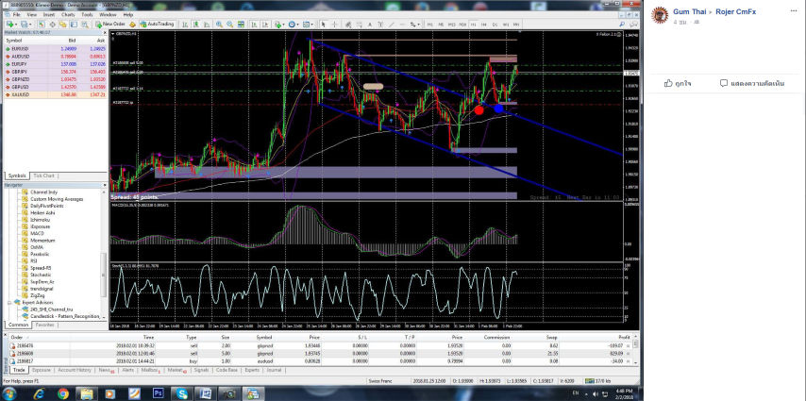Viewport: 806px width, 401px height.
Task: Switch chart to bar chart icon
Action: point(185,24)
